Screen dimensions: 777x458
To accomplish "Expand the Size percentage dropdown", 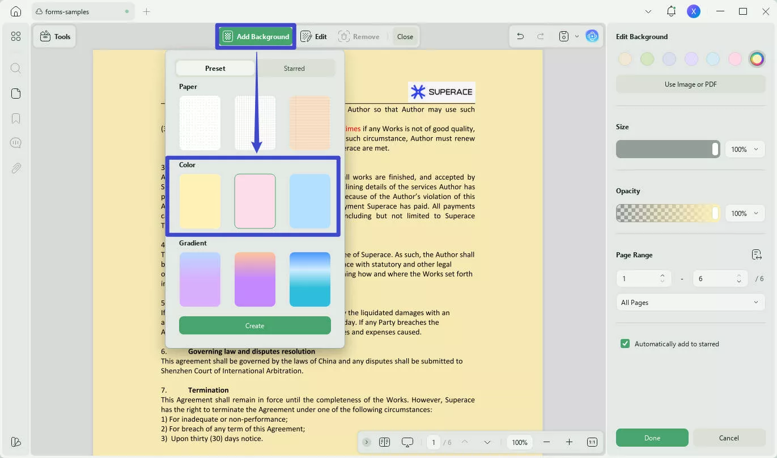I will tap(745, 149).
